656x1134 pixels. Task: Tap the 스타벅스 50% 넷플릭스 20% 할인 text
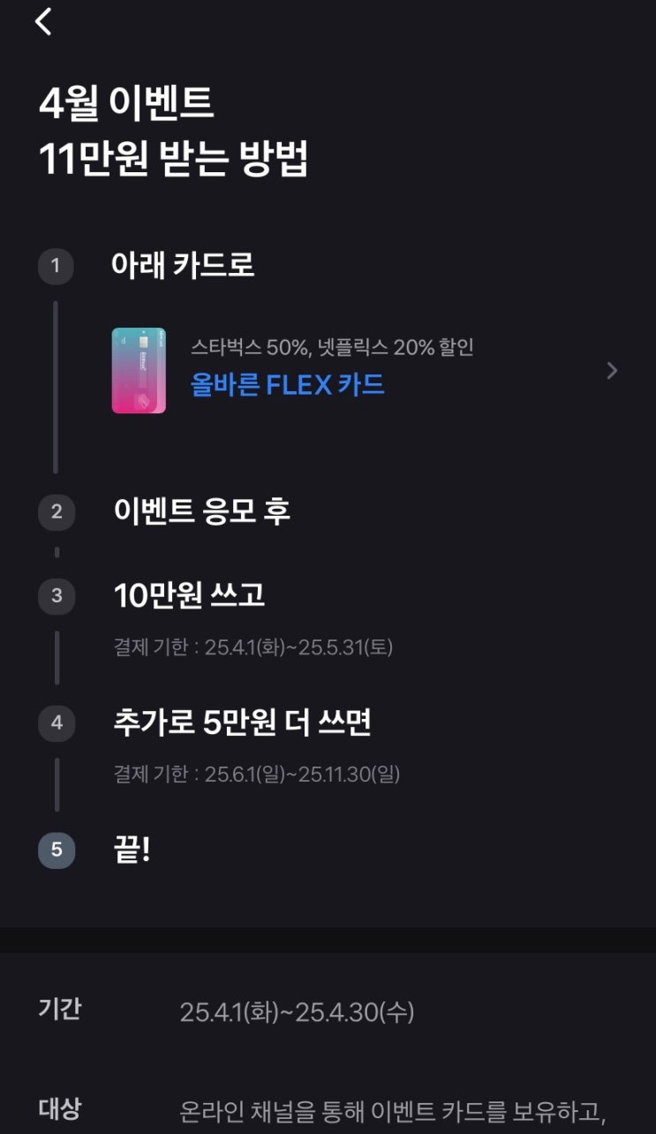(x=332, y=347)
